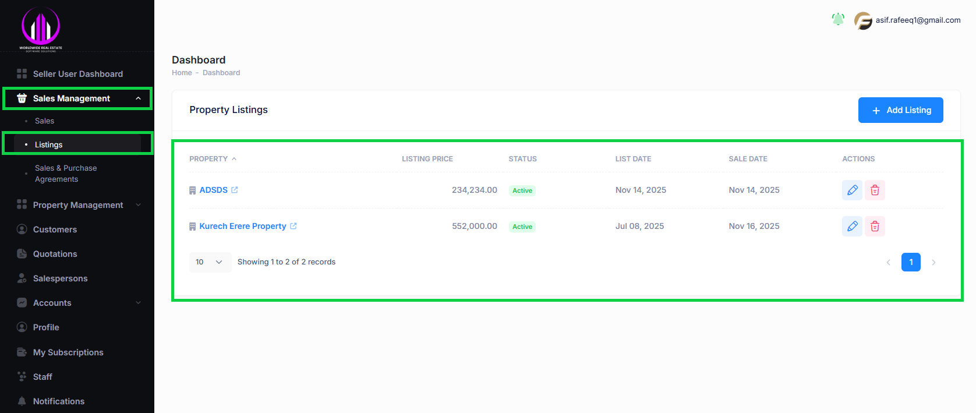
Task: Open external link icon beside Kurech Erere Property
Action: click(x=293, y=226)
